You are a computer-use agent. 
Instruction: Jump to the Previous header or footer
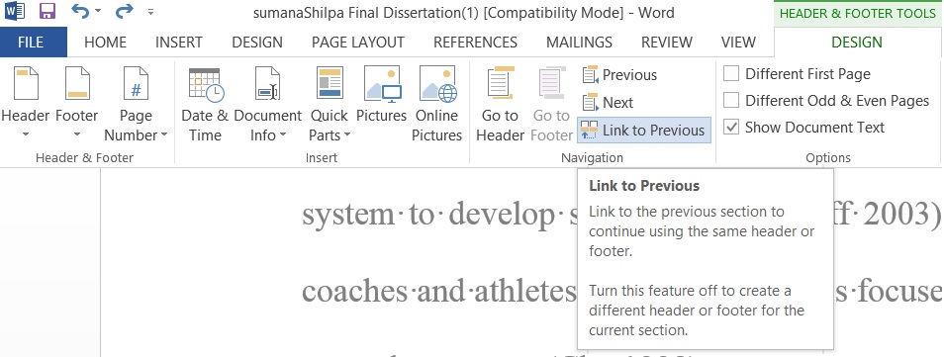[x=619, y=75]
